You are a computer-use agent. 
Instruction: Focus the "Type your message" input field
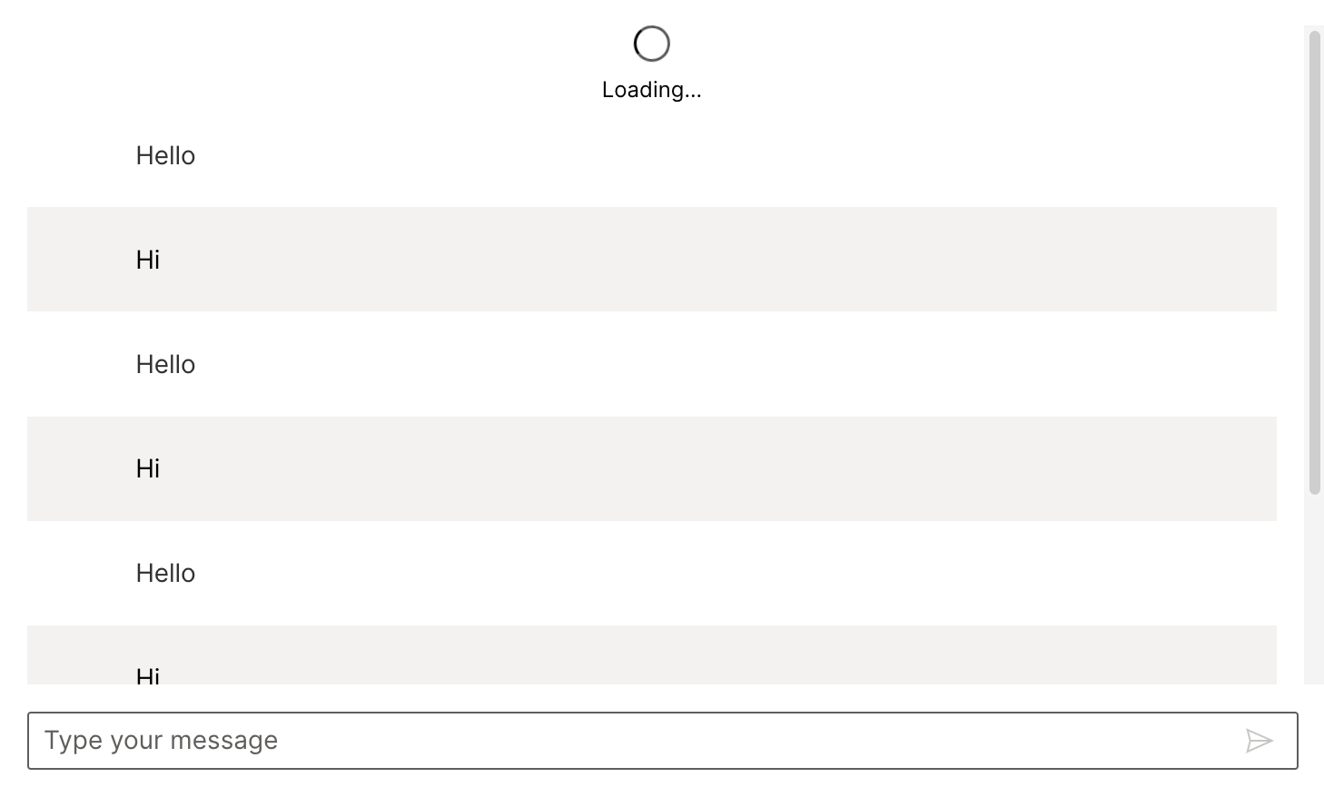636,741
